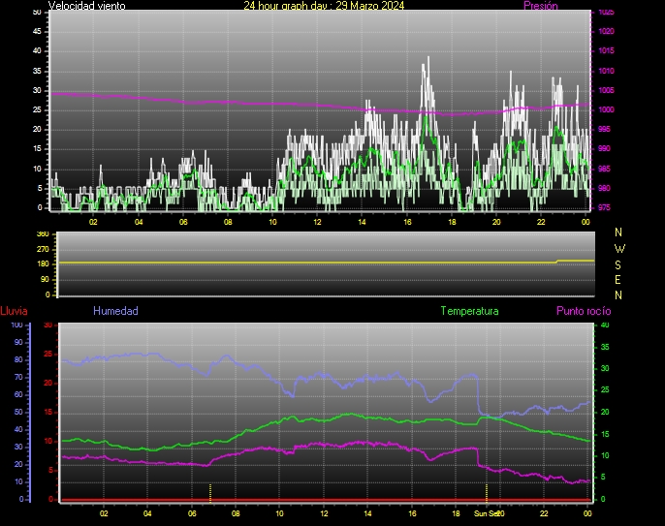The image size is (665, 526).
Task: Click the '14' hour label on lower chart
Action: pyautogui.click(x=367, y=513)
